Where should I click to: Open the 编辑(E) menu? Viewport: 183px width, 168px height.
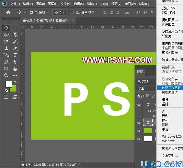pyautogui.click(x=28, y=4)
